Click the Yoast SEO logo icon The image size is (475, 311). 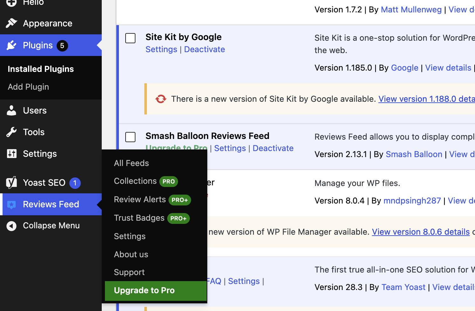[x=11, y=183]
